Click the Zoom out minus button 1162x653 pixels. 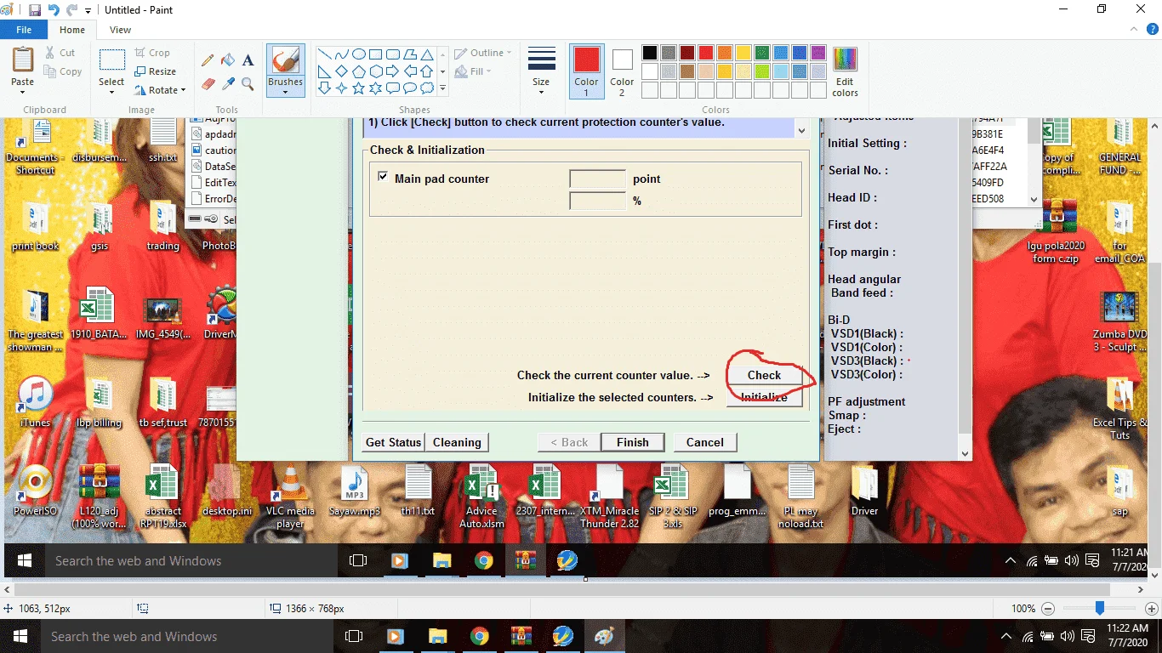(1048, 609)
